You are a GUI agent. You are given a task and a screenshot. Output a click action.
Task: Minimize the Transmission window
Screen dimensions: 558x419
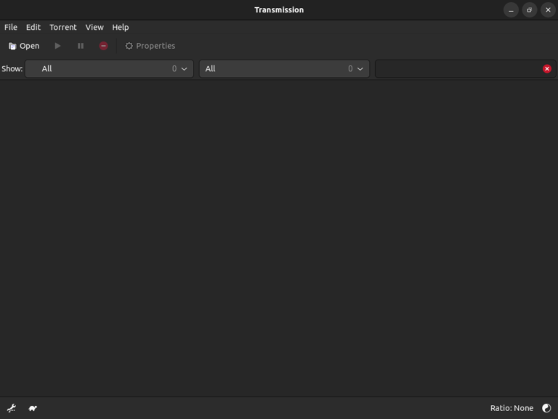(x=511, y=10)
